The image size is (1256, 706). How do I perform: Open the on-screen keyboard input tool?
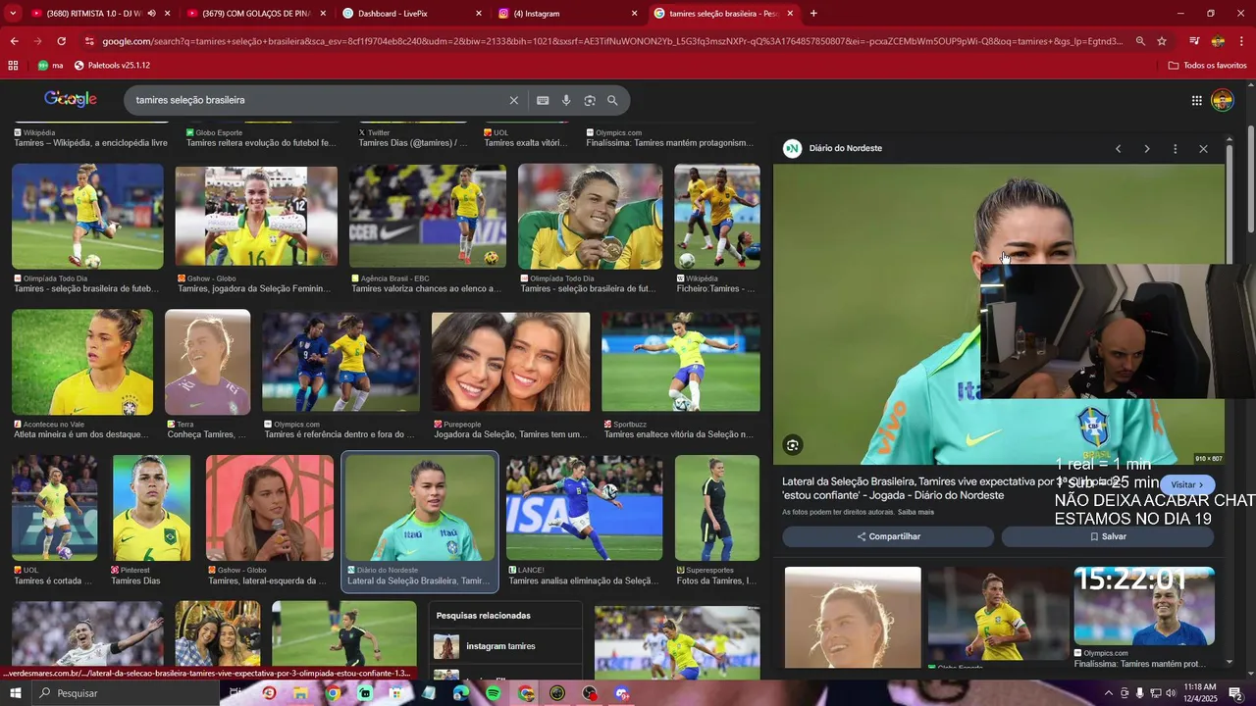click(x=543, y=100)
